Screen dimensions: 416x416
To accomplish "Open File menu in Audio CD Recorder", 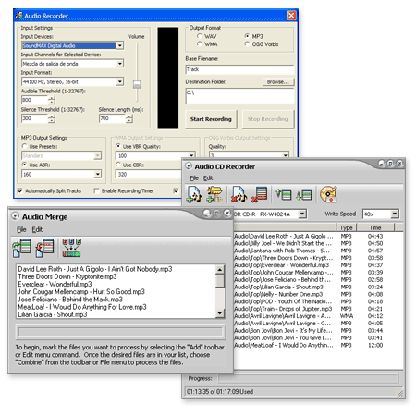I will [194, 178].
